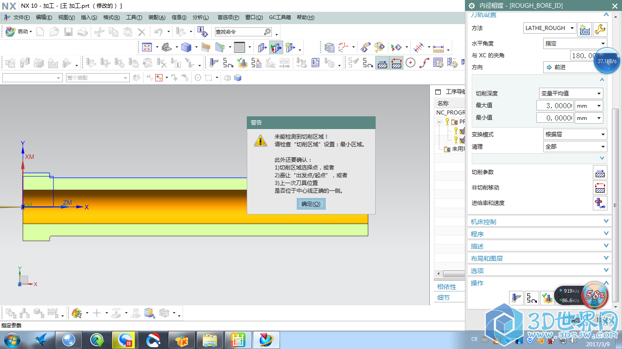The height and width of the screenshot is (349, 622).
Task: Open 进给率和速度 feeds and speeds icon
Action: click(x=600, y=203)
